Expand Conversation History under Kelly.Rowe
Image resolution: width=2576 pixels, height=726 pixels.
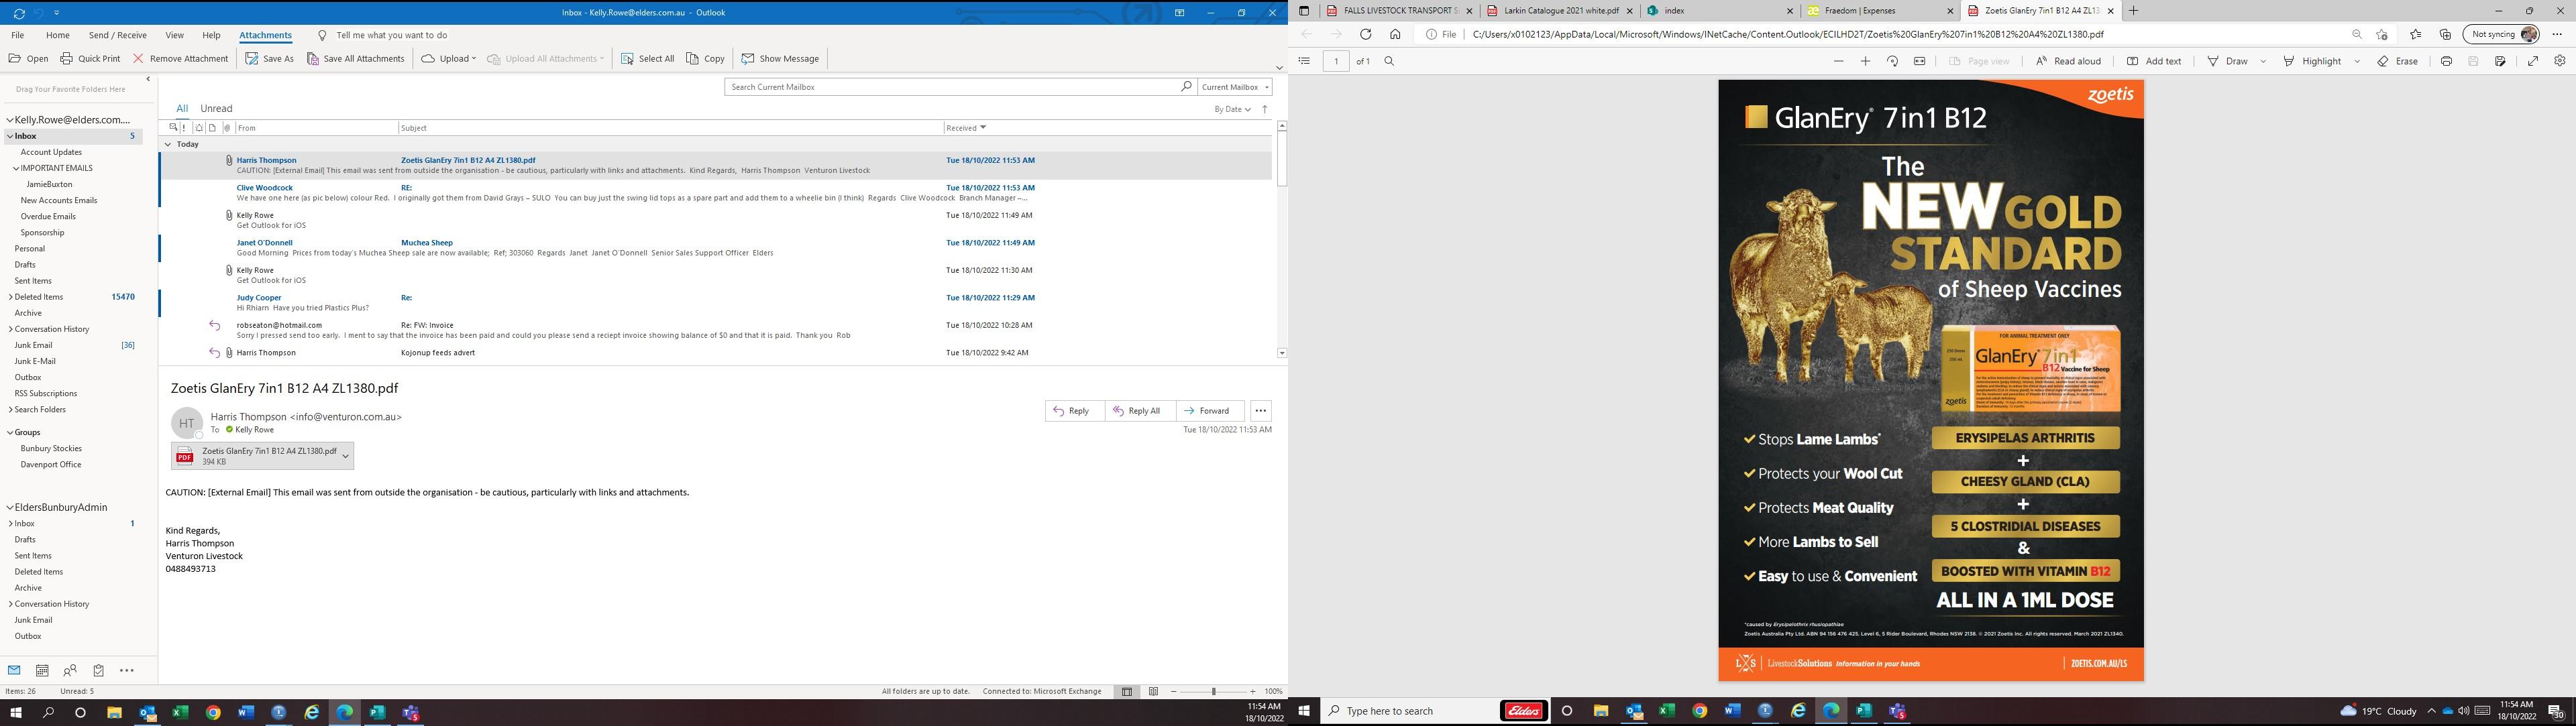[x=11, y=328]
